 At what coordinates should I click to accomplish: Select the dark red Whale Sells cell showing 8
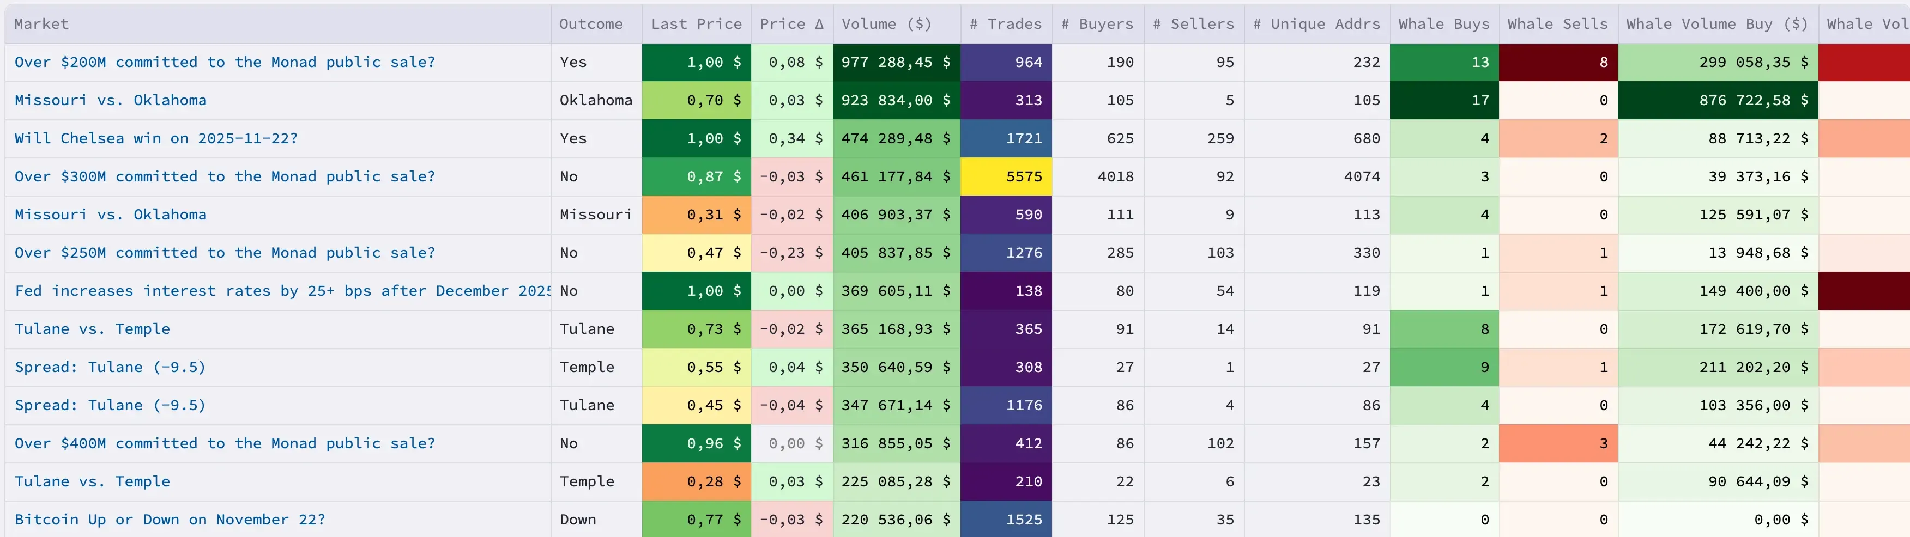click(x=1558, y=62)
